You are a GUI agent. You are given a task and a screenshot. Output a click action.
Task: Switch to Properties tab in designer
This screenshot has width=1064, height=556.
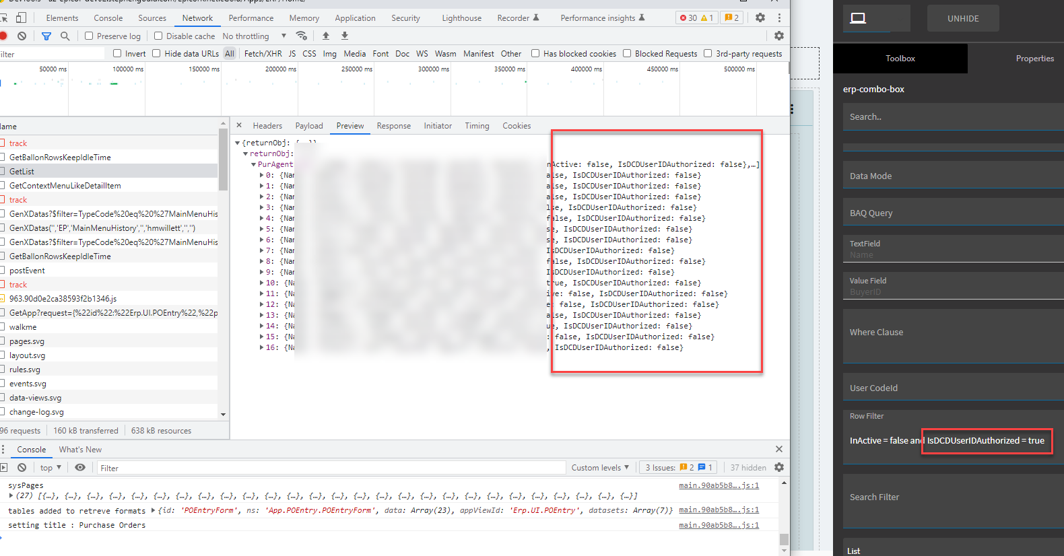click(1034, 59)
